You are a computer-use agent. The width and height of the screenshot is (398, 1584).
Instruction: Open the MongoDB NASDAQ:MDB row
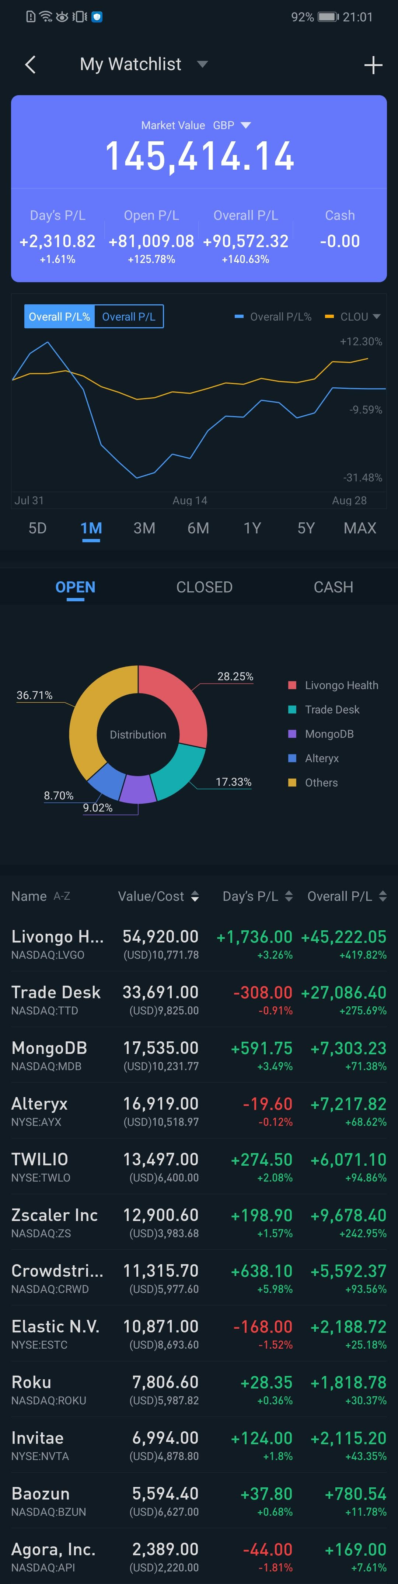click(199, 1055)
